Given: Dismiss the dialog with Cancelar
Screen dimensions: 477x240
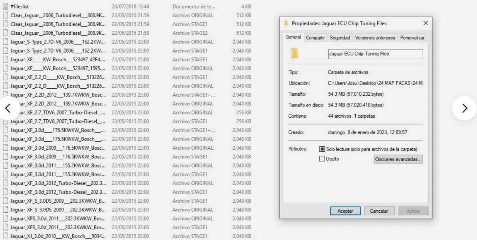Looking at the screenshot, I should [379, 211].
